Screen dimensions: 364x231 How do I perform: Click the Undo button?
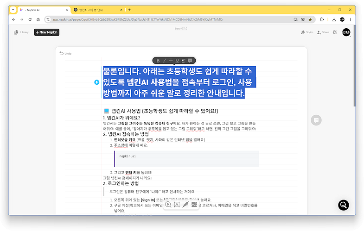pyautogui.click(x=65, y=54)
